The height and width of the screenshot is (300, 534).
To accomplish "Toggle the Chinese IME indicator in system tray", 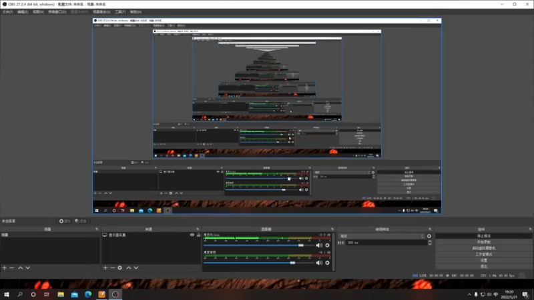I will point(496,295).
